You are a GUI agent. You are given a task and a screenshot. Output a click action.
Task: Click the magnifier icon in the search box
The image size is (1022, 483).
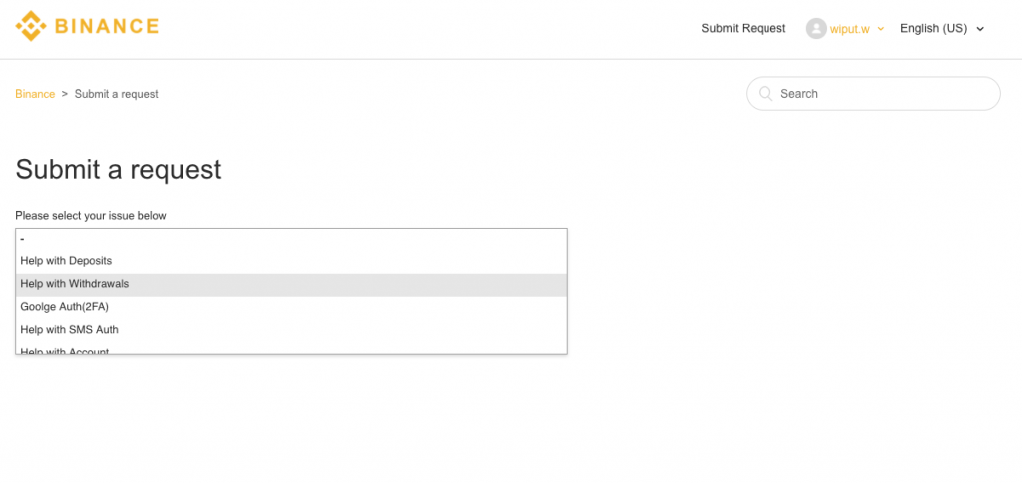[766, 93]
